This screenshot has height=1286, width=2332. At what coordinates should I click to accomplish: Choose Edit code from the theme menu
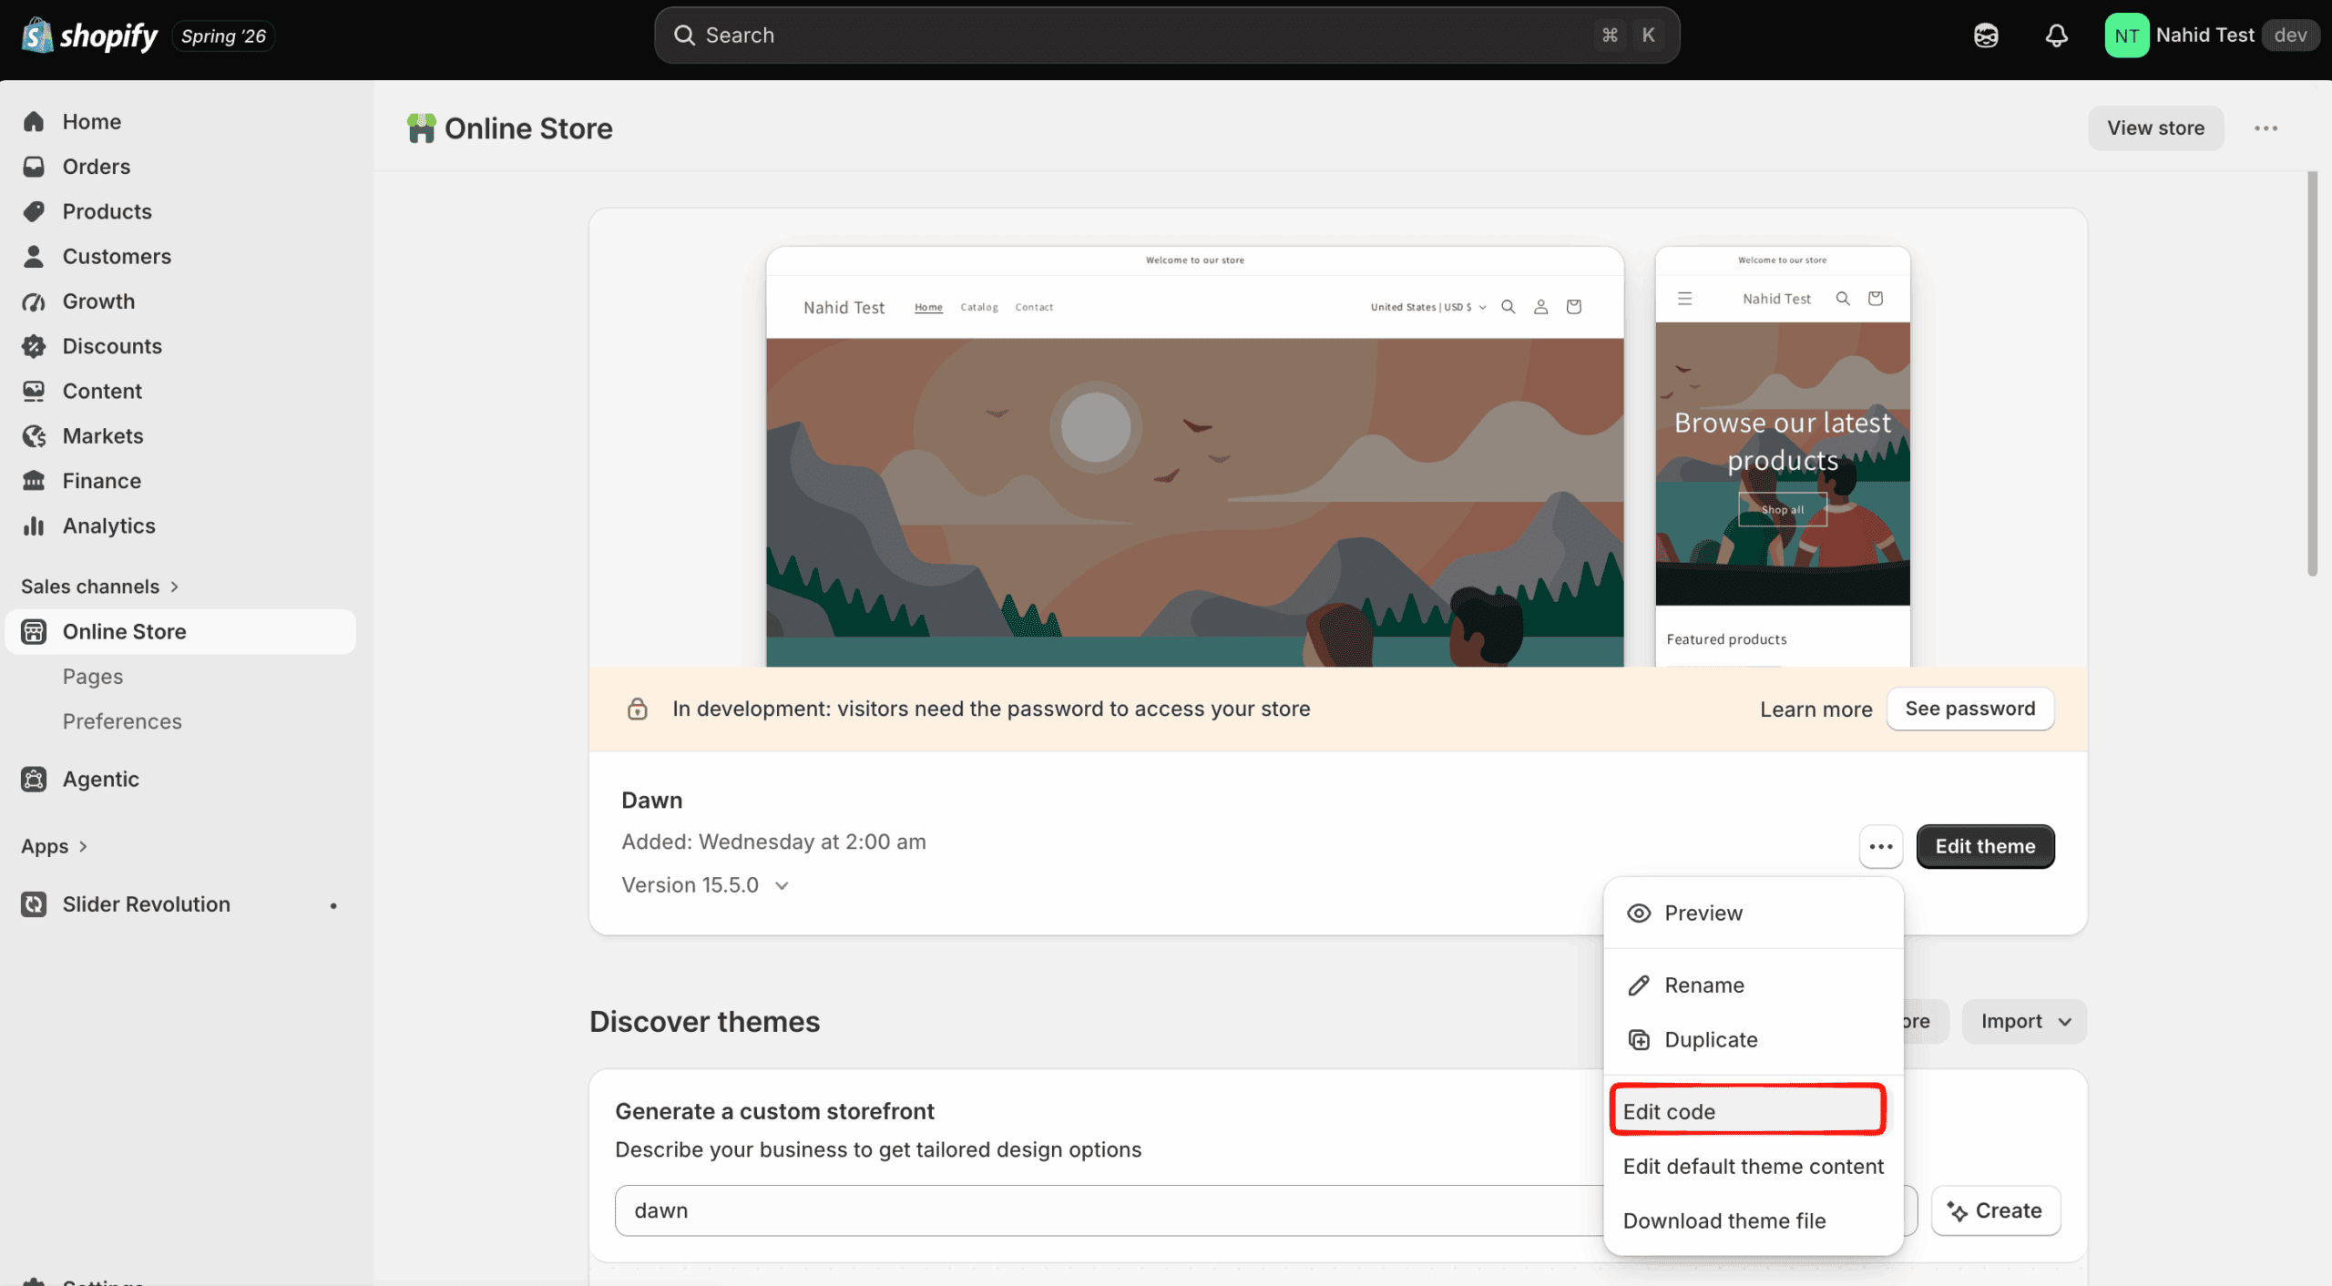tap(1748, 1111)
